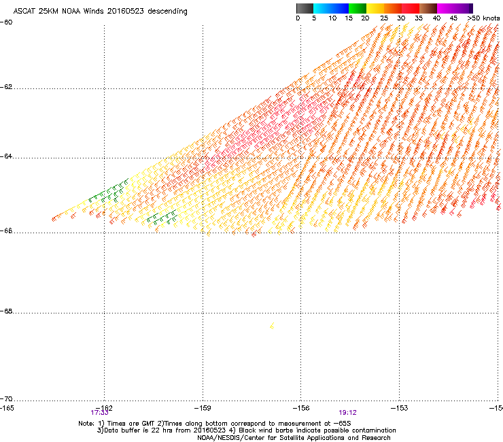Click the latitude label -62

(6, 87)
